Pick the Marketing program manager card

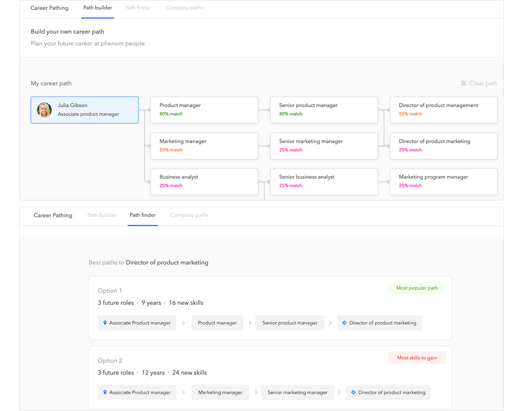pyautogui.click(x=444, y=182)
